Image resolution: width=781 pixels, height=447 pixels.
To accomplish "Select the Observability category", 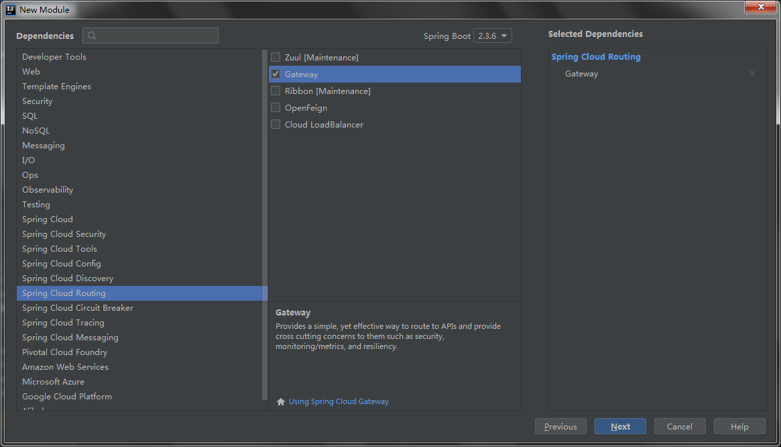I will pos(139,189).
